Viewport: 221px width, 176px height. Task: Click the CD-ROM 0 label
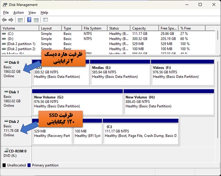click(x=18, y=151)
